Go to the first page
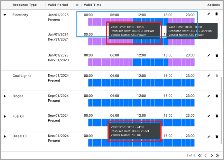Viewport: 224px width, 160px height. point(200,155)
